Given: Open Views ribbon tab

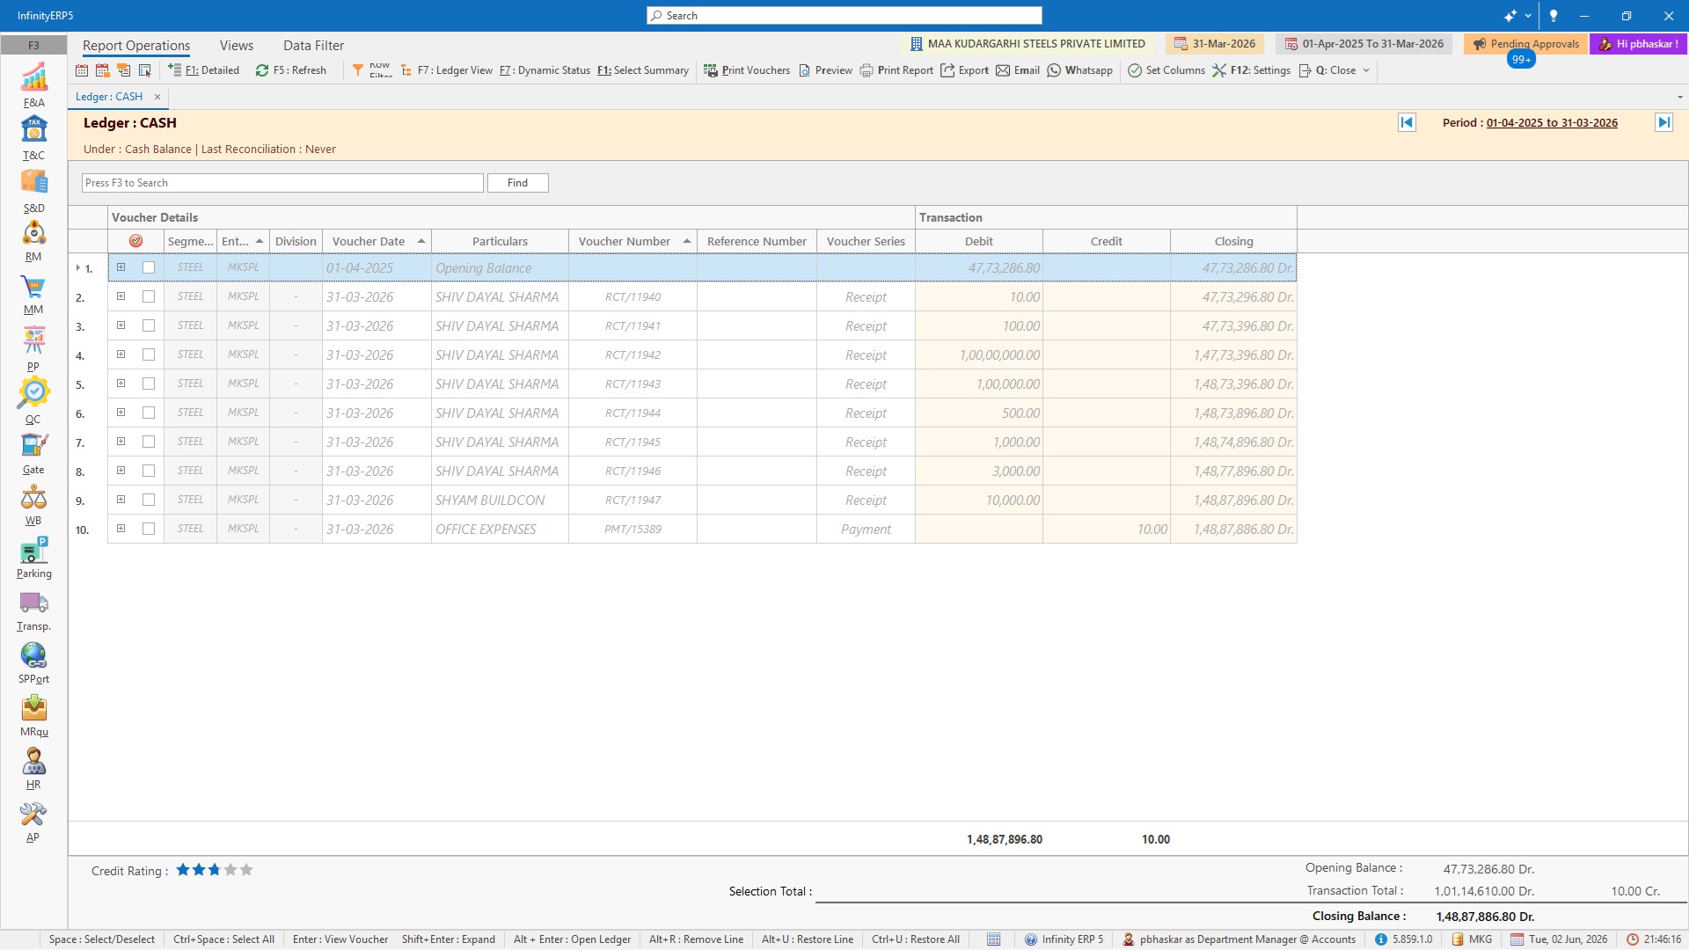Looking at the screenshot, I should click(x=237, y=46).
